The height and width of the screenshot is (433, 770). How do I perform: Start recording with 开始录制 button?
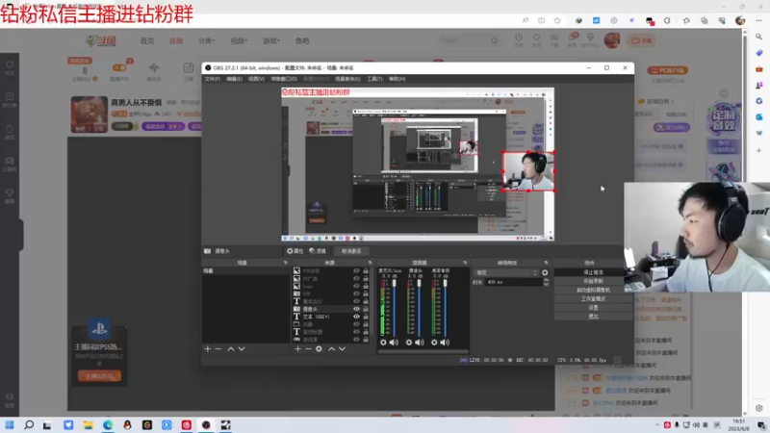point(593,281)
